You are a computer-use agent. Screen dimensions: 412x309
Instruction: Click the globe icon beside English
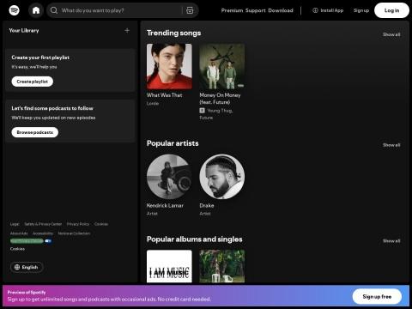pos(17,267)
